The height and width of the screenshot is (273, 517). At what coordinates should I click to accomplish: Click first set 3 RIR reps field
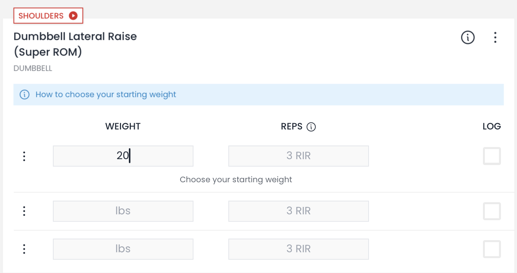click(298, 156)
